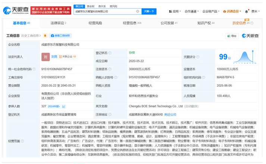Switch to the 经营信息 tab
The height and width of the screenshot is (164, 266).
pos(132,23)
